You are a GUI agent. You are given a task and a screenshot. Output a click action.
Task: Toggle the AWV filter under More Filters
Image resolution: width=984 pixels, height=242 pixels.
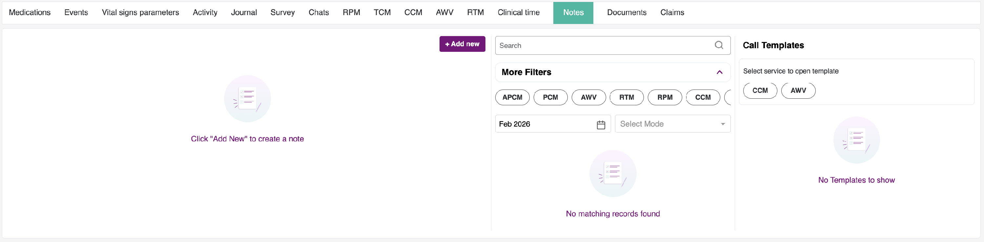click(x=588, y=97)
